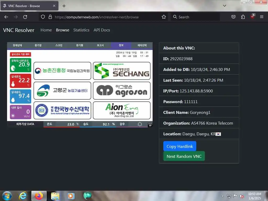Click the 농촌진흥청 logo in the screenshot
The height and width of the screenshot is (201, 268).
[62, 71]
